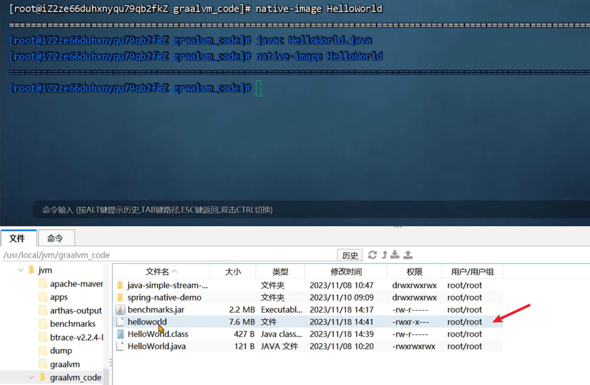Collapse the graalvm_code tree node
The height and width of the screenshot is (385, 590).
click(x=31, y=378)
